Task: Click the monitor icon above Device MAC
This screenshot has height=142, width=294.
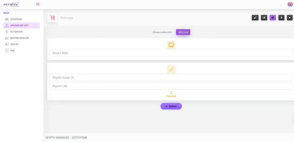Action: tap(171, 45)
